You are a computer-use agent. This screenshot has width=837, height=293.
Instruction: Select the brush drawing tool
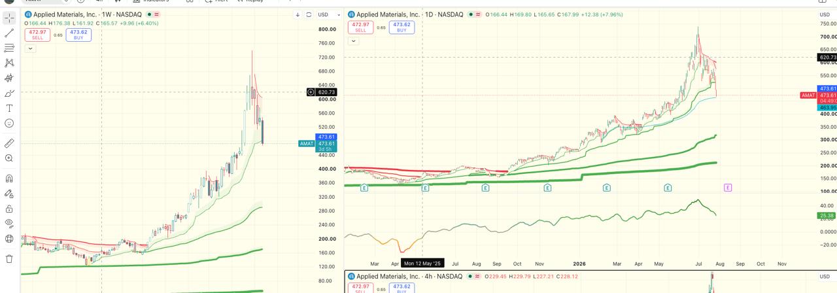click(9, 94)
